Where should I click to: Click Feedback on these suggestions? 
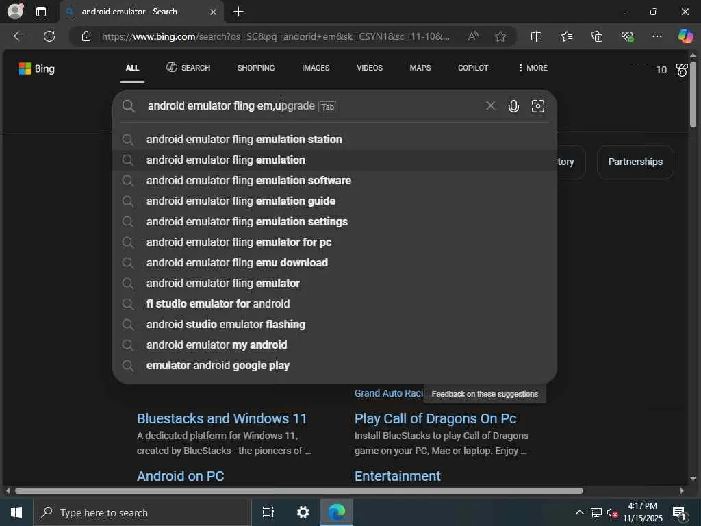[485, 394]
